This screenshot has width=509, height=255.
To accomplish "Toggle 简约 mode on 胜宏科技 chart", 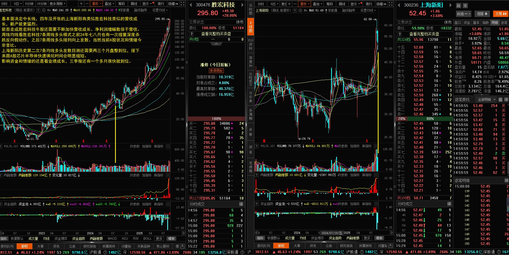I will (161, 4).
